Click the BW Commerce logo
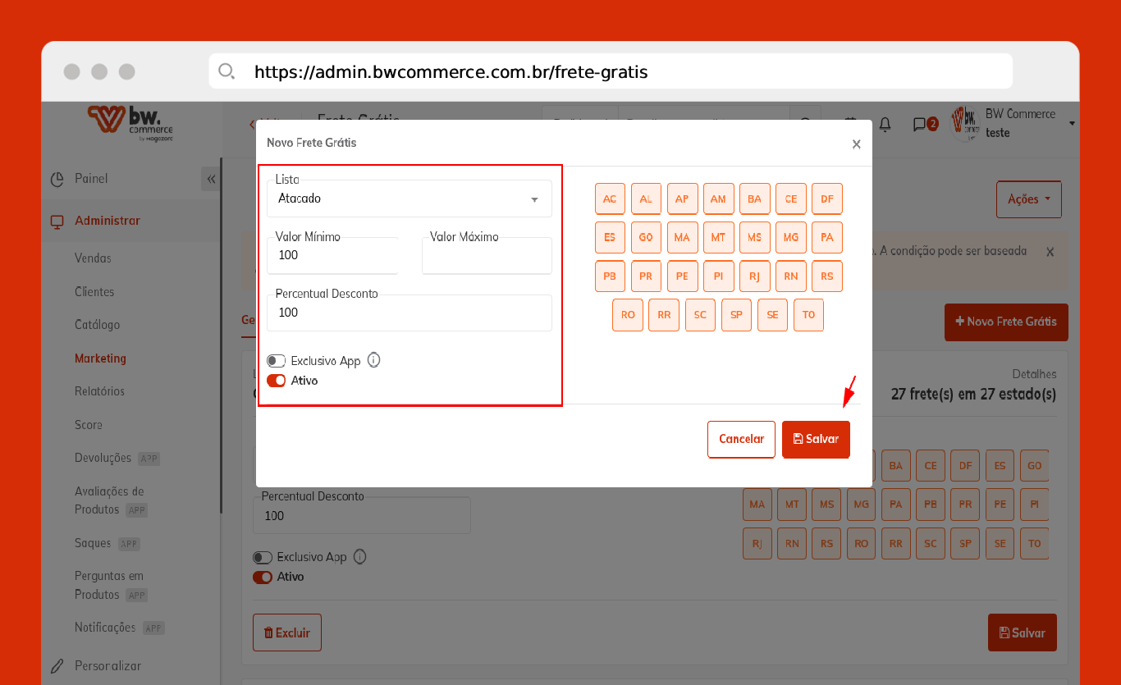Screen dimensions: 1121x685 tap(131, 123)
